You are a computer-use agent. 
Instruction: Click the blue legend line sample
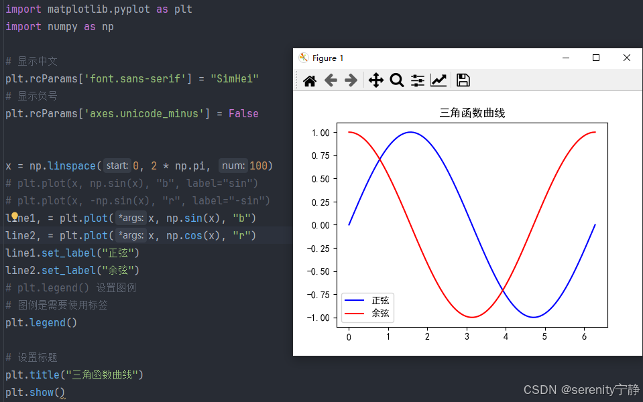point(354,300)
